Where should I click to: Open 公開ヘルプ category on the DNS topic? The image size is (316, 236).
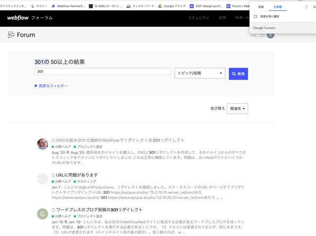pos(61,146)
